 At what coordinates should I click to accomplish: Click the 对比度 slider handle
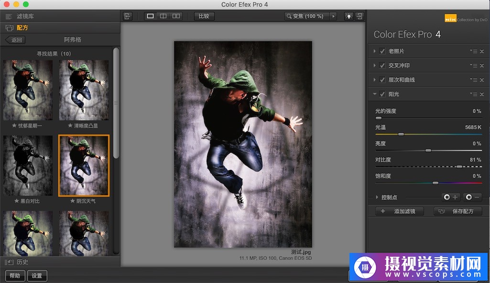tap(459, 167)
